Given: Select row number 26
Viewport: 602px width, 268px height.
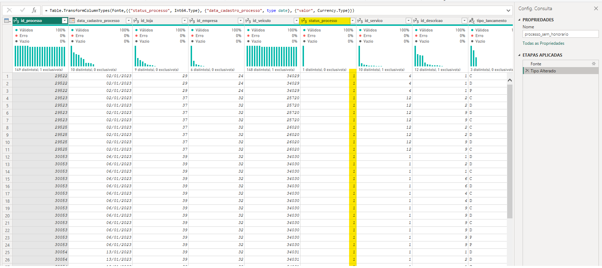Looking at the screenshot, I should pyautogui.click(x=7, y=260).
